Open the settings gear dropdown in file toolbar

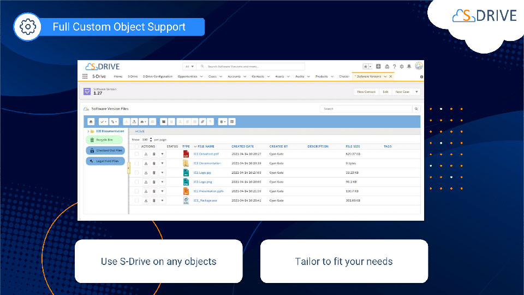[x=223, y=122]
